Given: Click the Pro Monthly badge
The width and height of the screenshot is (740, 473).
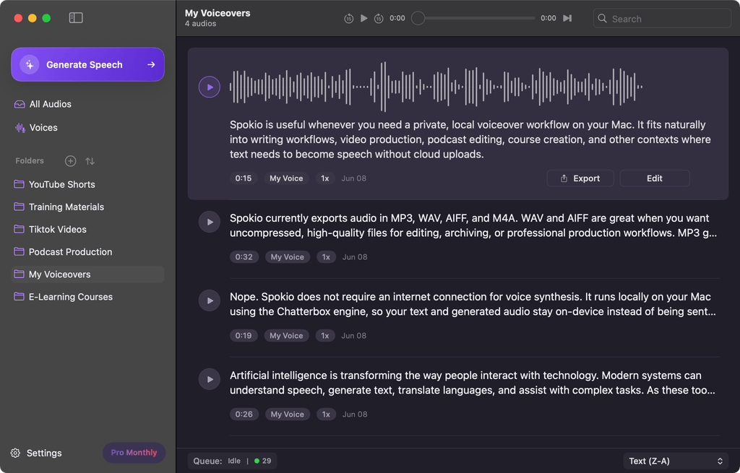Looking at the screenshot, I should (x=134, y=453).
